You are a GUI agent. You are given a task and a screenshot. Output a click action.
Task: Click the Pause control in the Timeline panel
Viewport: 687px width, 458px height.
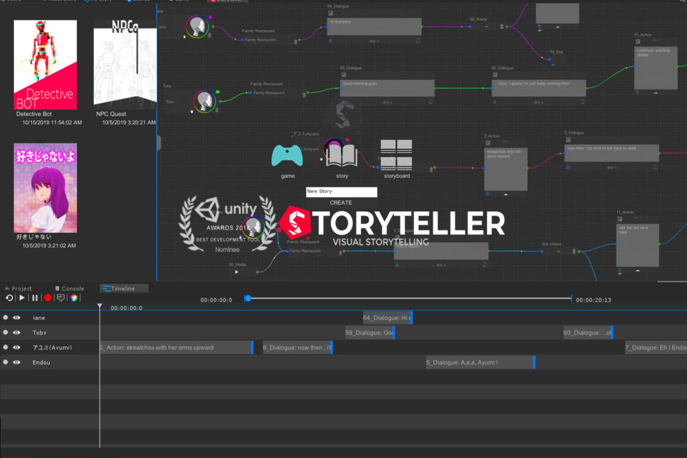pos(35,298)
